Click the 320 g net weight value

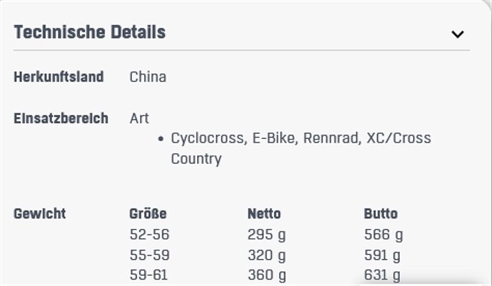pyautogui.click(x=266, y=255)
